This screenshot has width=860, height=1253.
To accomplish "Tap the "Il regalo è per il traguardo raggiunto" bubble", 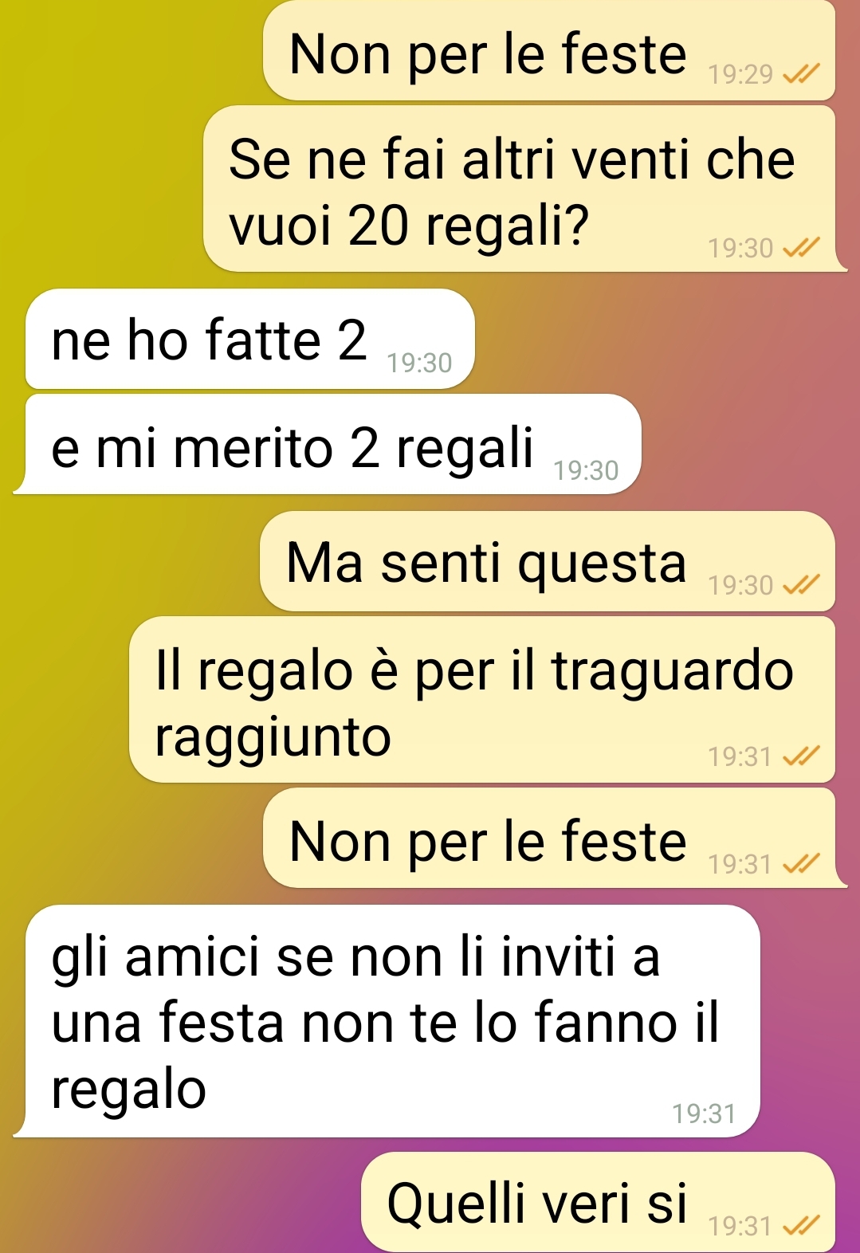I will coord(482,699).
